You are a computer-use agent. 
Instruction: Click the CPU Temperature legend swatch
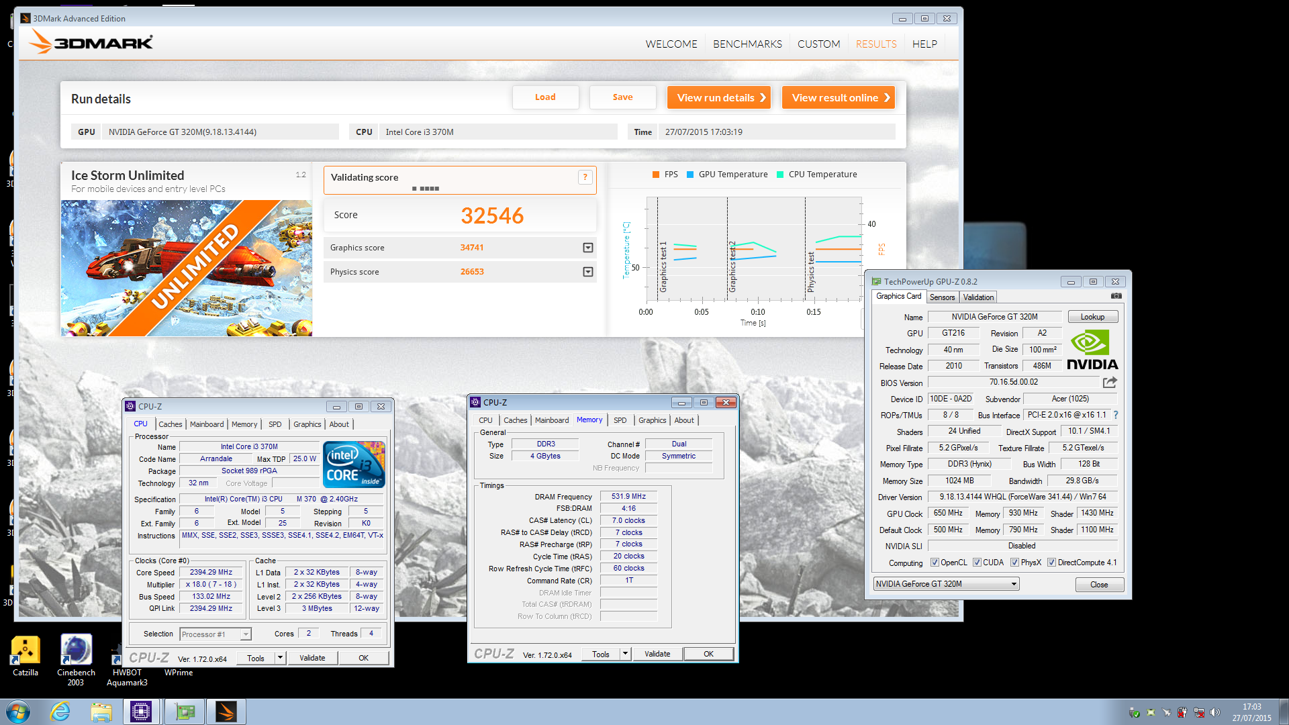780,175
